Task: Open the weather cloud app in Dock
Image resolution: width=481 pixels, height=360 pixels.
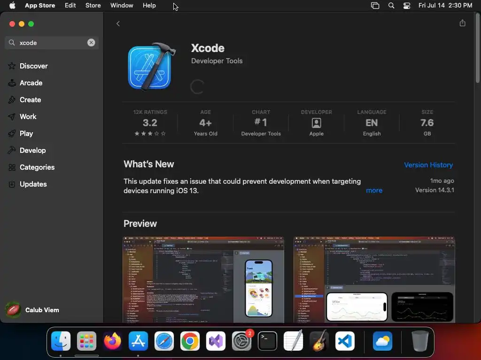Action: [382, 341]
